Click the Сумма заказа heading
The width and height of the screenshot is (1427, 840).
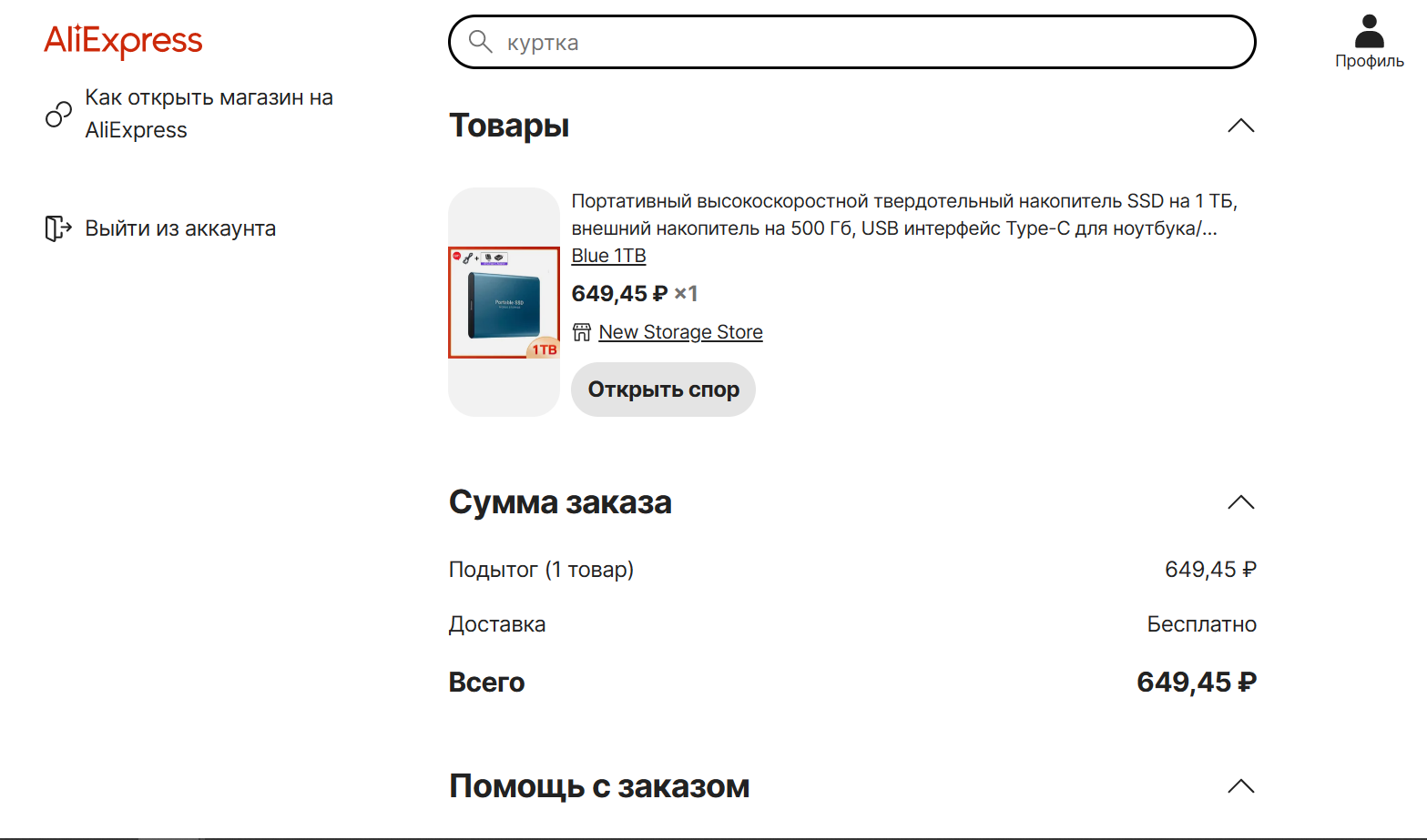pyautogui.click(x=560, y=502)
